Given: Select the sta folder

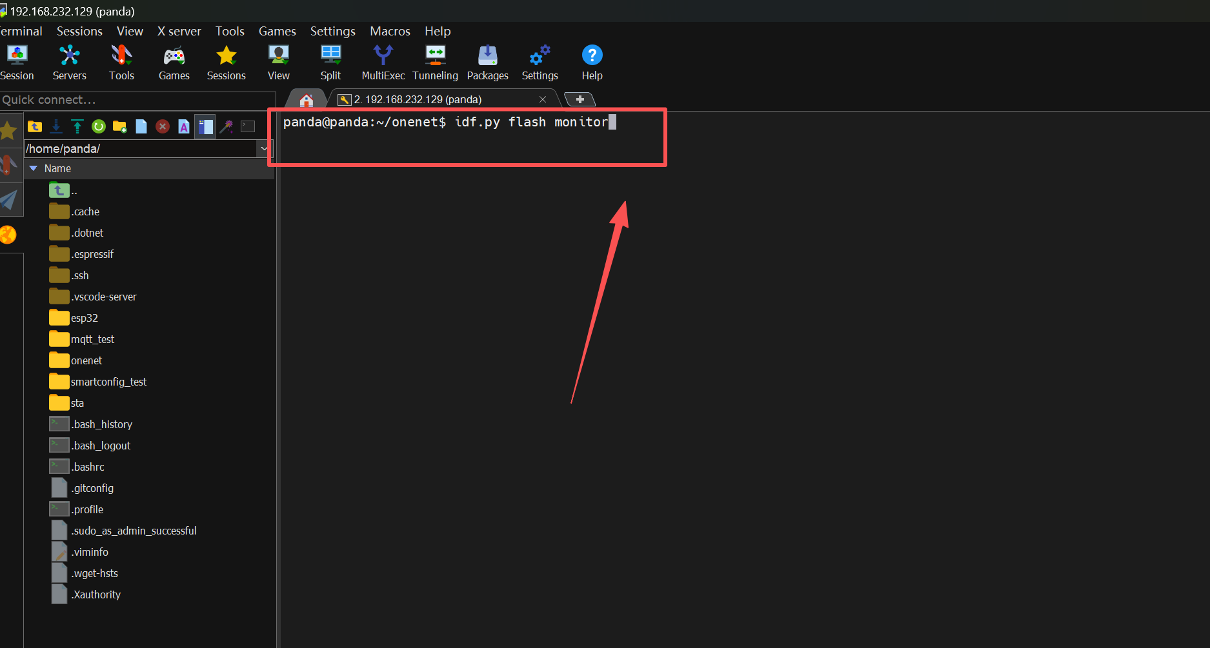Looking at the screenshot, I should (66, 403).
